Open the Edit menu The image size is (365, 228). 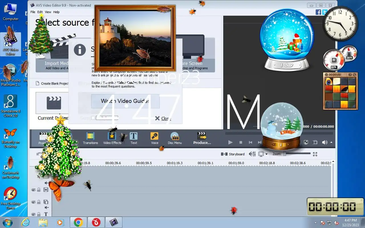point(40,12)
